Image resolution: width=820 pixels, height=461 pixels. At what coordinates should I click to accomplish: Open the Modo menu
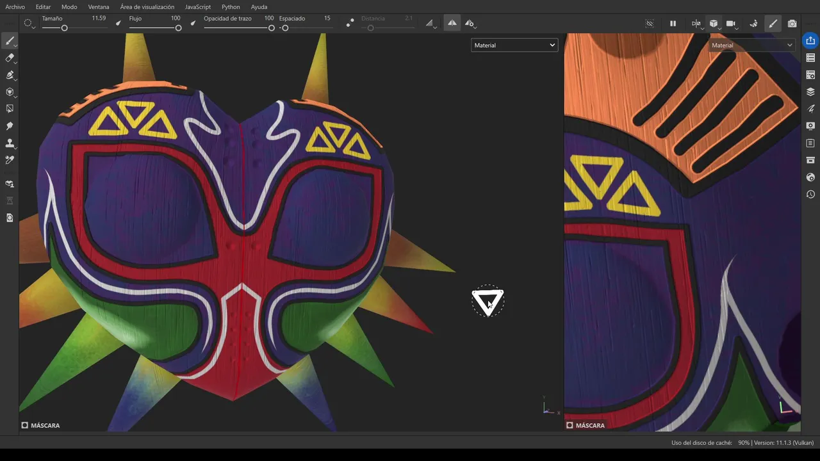click(x=69, y=7)
